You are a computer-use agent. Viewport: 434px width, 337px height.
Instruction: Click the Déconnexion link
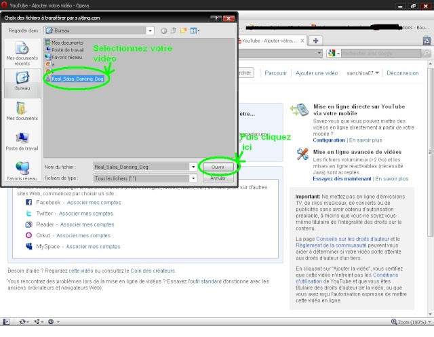402,73
